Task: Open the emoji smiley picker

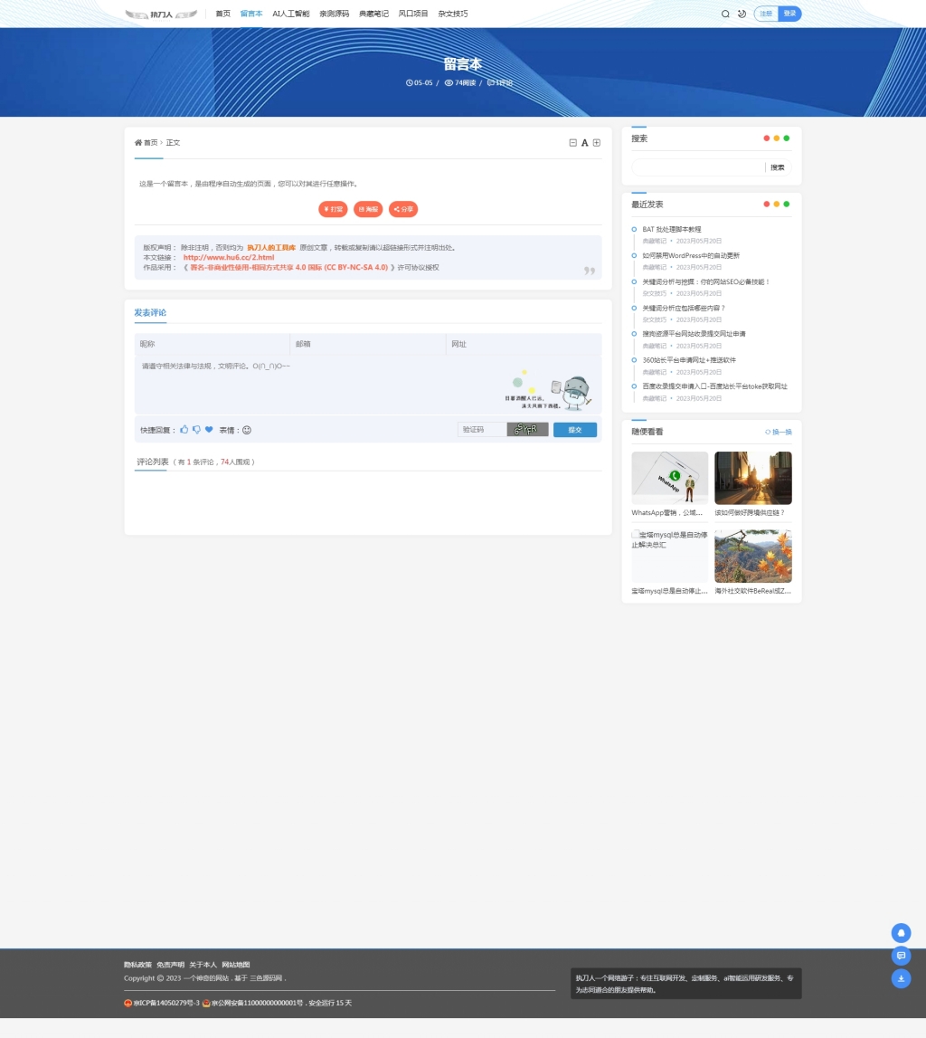Action: point(247,430)
